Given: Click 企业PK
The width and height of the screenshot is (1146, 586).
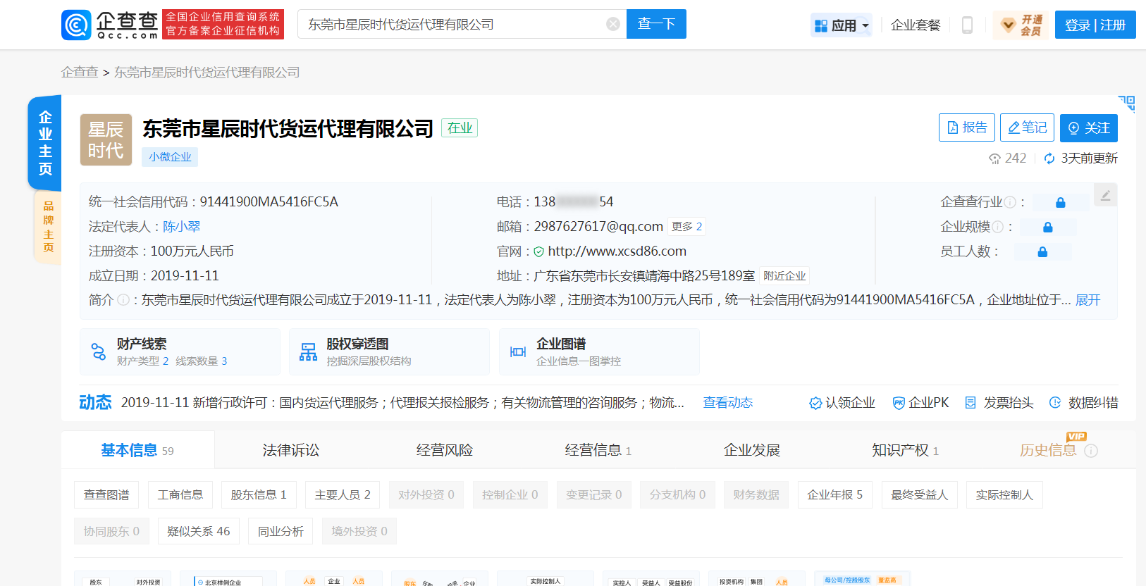Looking at the screenshot, I should click(920, 403).
